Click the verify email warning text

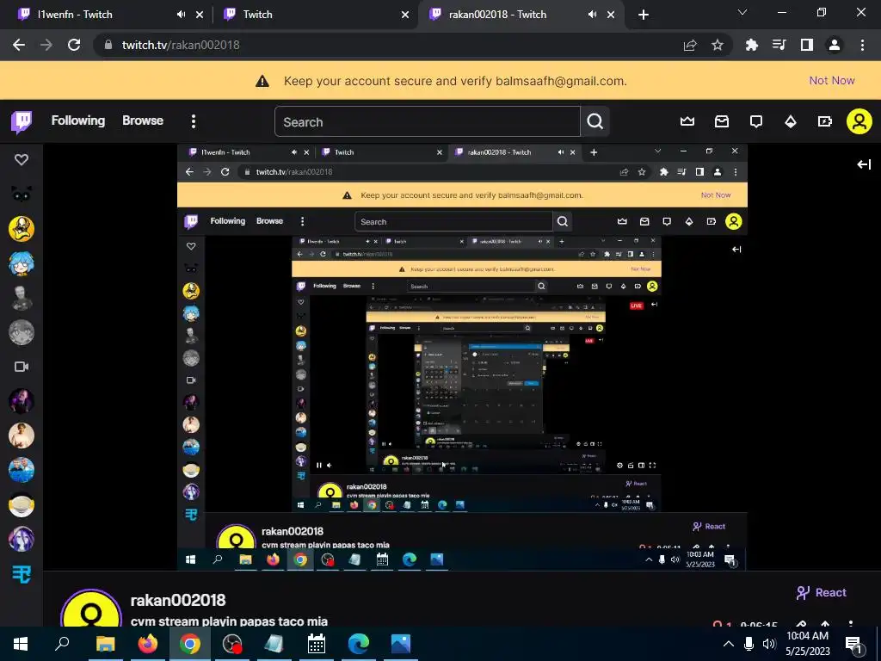(455, 81)
